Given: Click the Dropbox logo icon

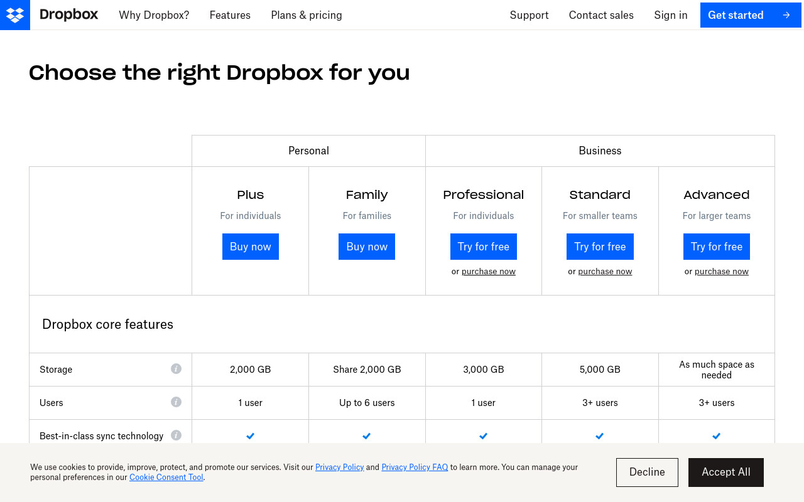Looking at the screenshot, I should [x=15, y=15].
